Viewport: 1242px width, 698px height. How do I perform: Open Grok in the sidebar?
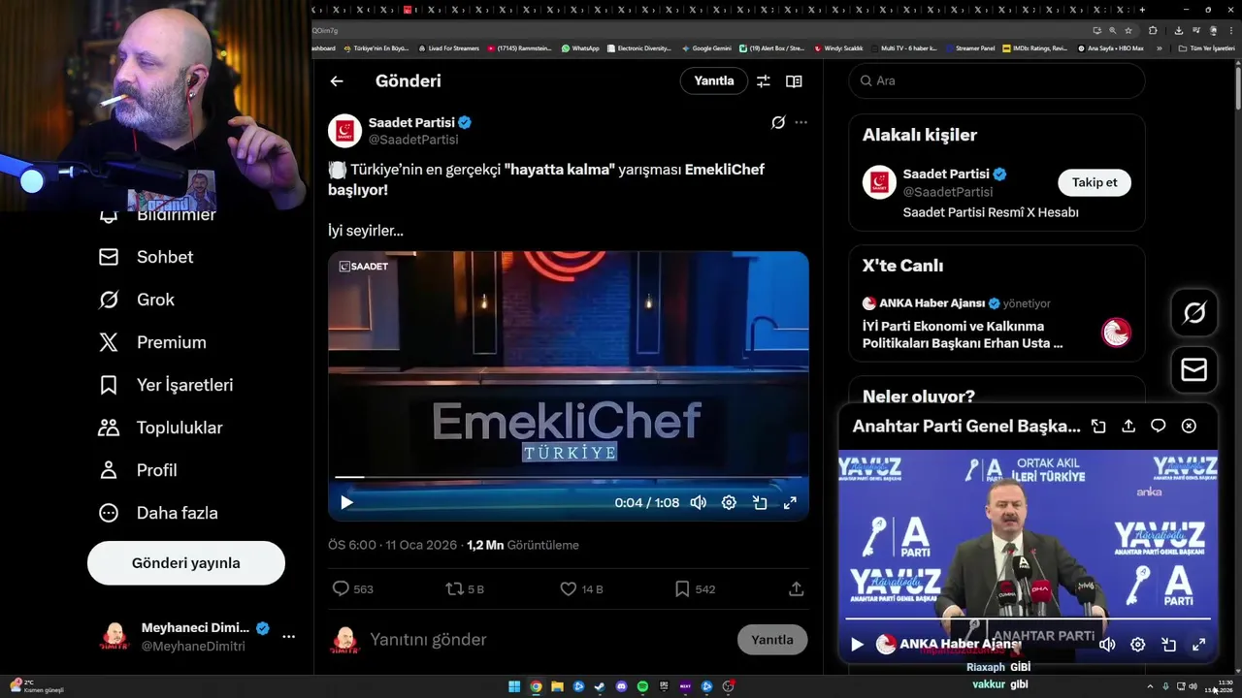137,300
